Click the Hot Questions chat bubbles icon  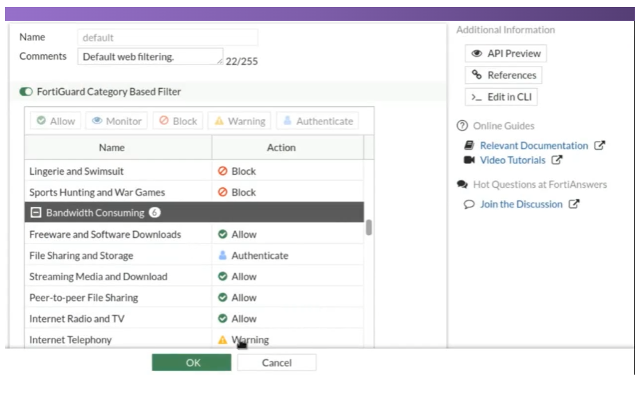[462, 185]
